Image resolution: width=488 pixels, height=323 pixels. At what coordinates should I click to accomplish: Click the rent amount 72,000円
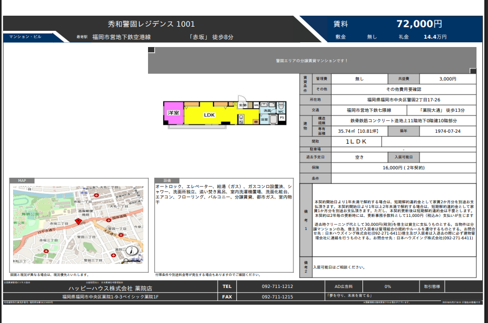tap(419, 24)
